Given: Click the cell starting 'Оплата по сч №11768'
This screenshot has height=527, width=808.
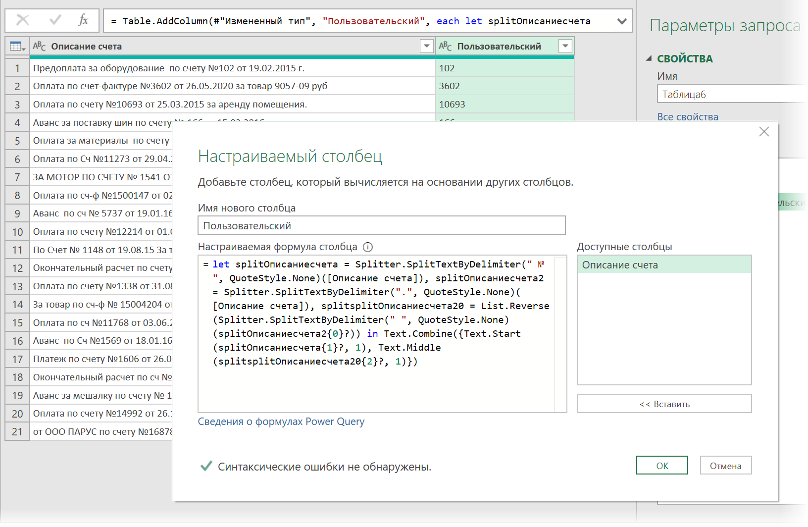Looking at the screenshot, I should pyautogui.click(x=101, y=323).
